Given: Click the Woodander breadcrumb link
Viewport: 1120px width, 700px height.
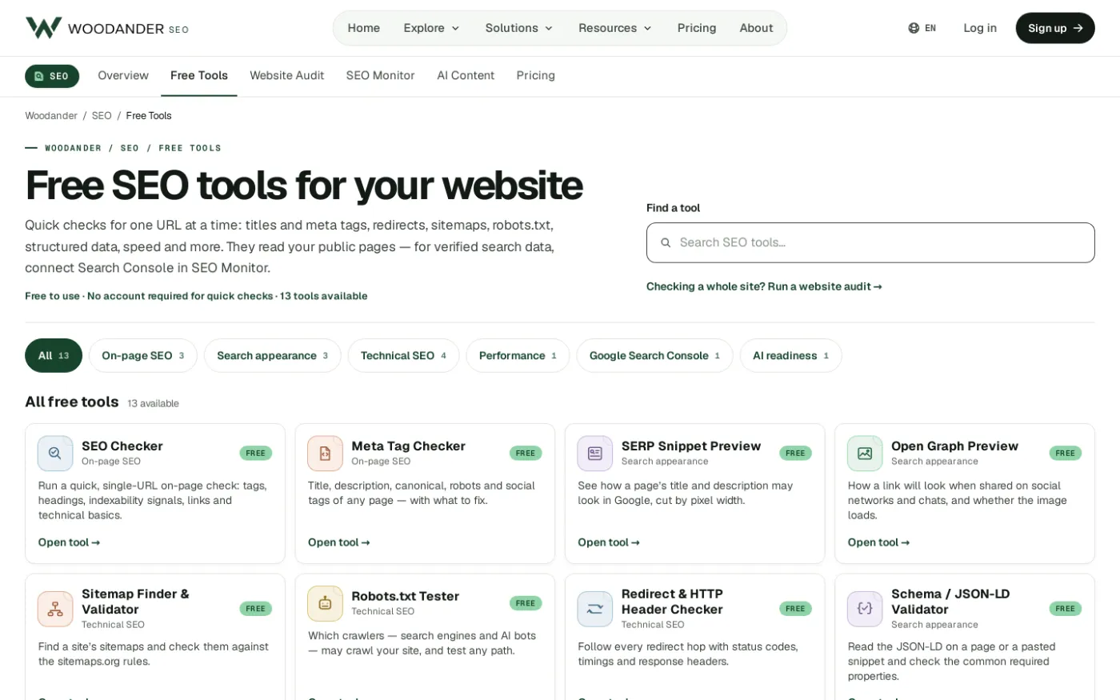Looking at the screenshot, I should pyautogui.click(x=51, y=116).
